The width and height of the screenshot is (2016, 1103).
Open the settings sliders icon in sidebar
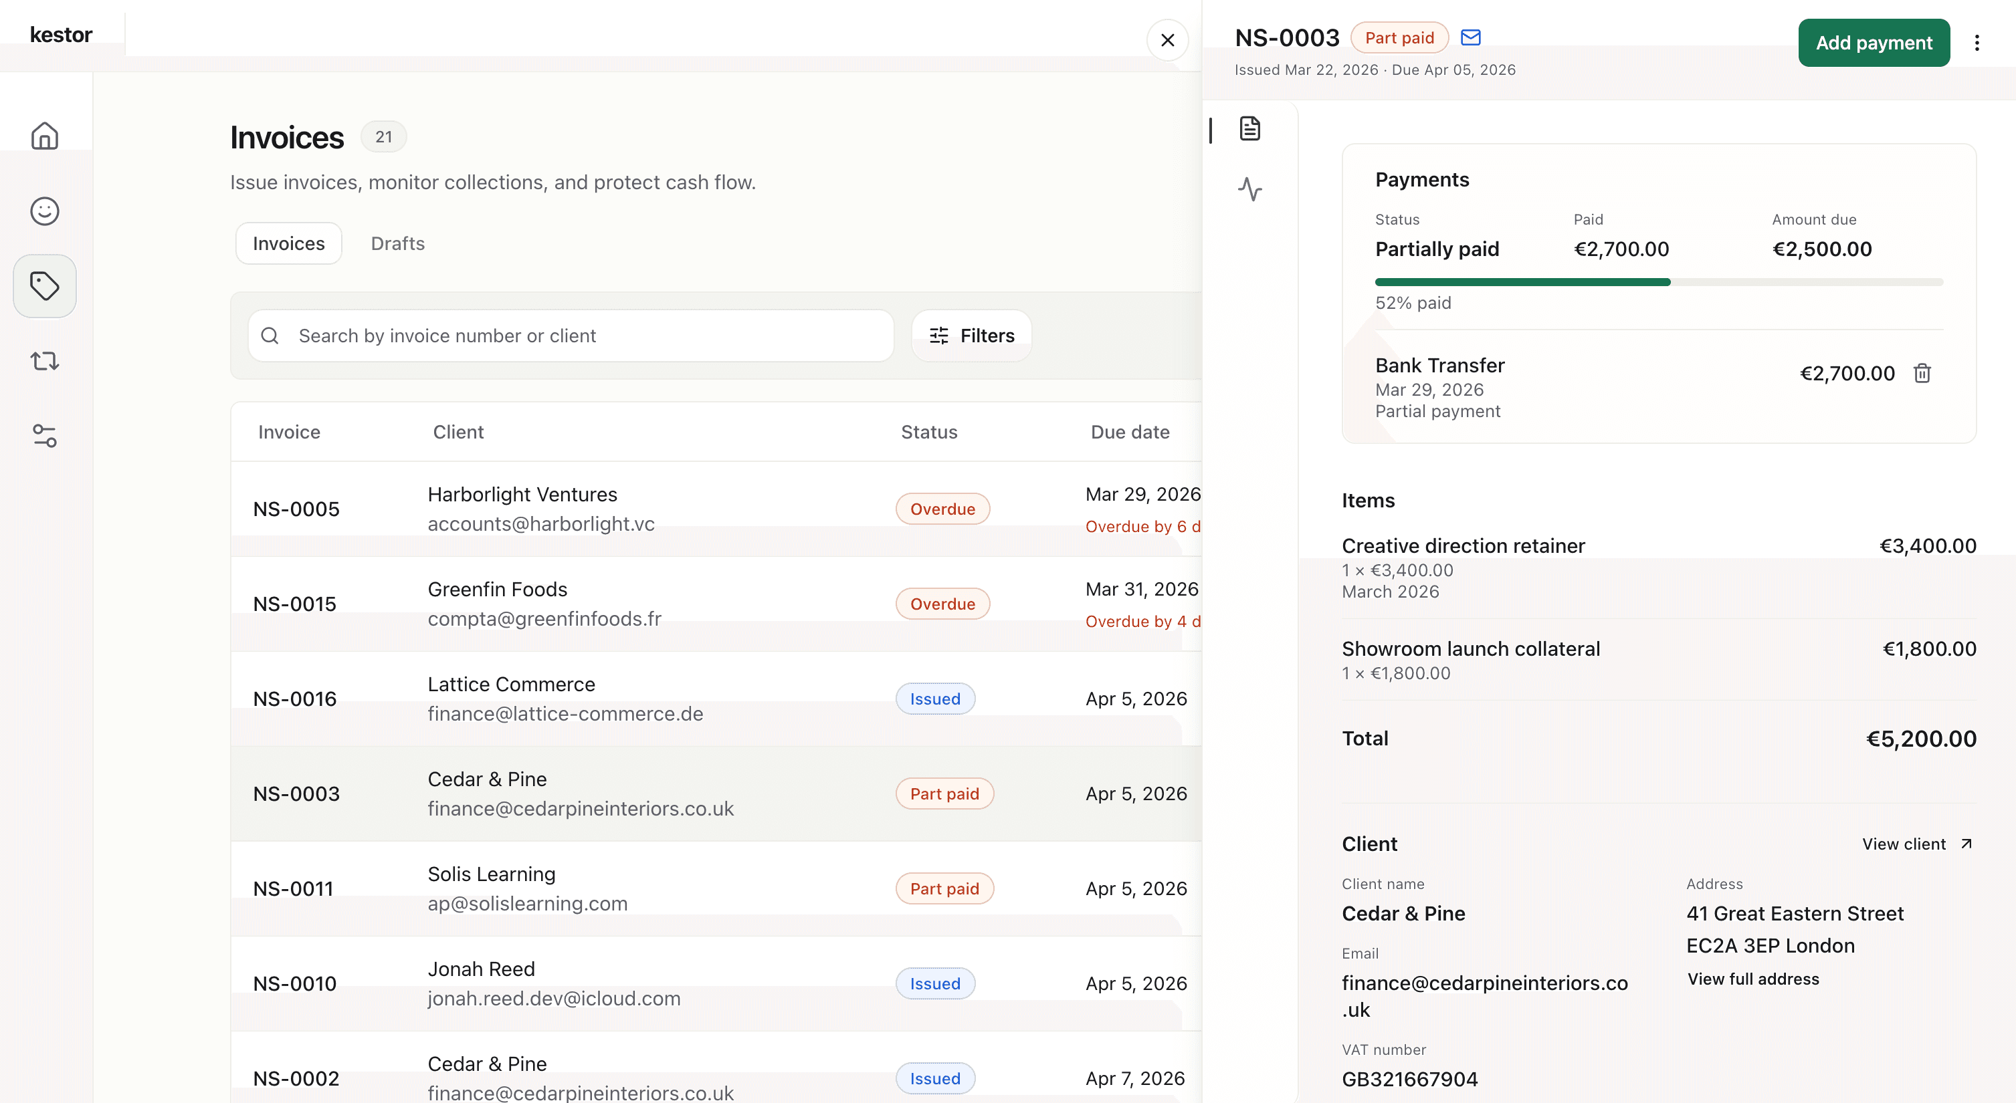click(45, 436)
